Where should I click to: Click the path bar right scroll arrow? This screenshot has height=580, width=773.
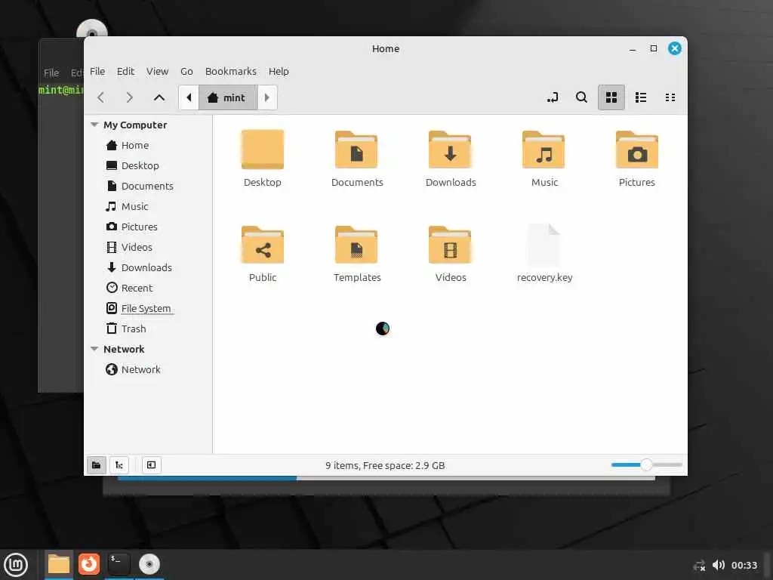coord(267,97)
